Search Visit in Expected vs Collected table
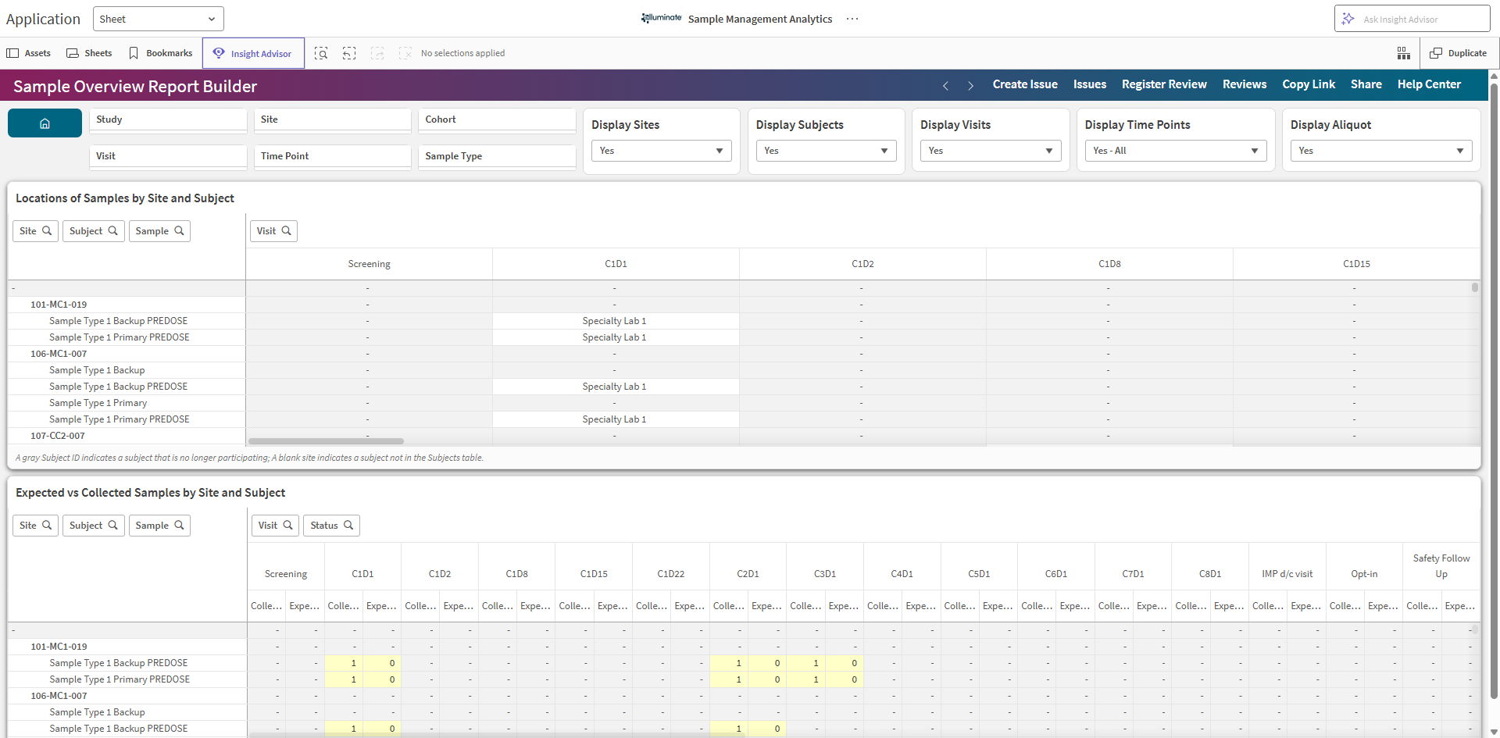Image resolution: width=1500 pixels, height=738 pixels. pyautogui.click(x=276, y=526)
